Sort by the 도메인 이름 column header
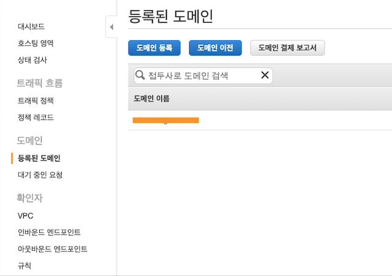 [152, 99]
